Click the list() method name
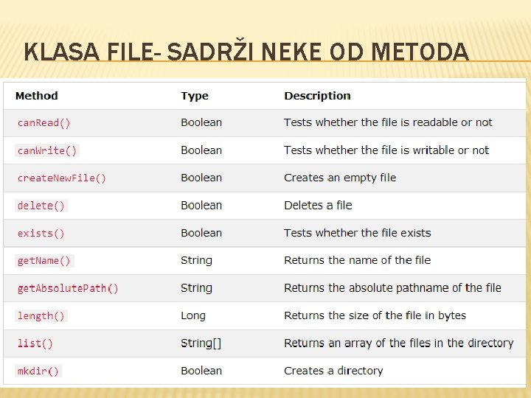 pyautogui.click(x=35, y=343)
